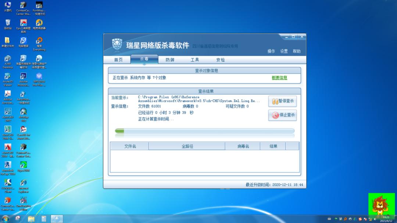
Task: Click the Rising lion mascot in the corner
Action: click(x=381, y=205)
